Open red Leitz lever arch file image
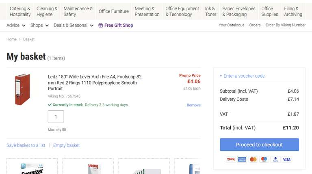 (x=22, y=89)
